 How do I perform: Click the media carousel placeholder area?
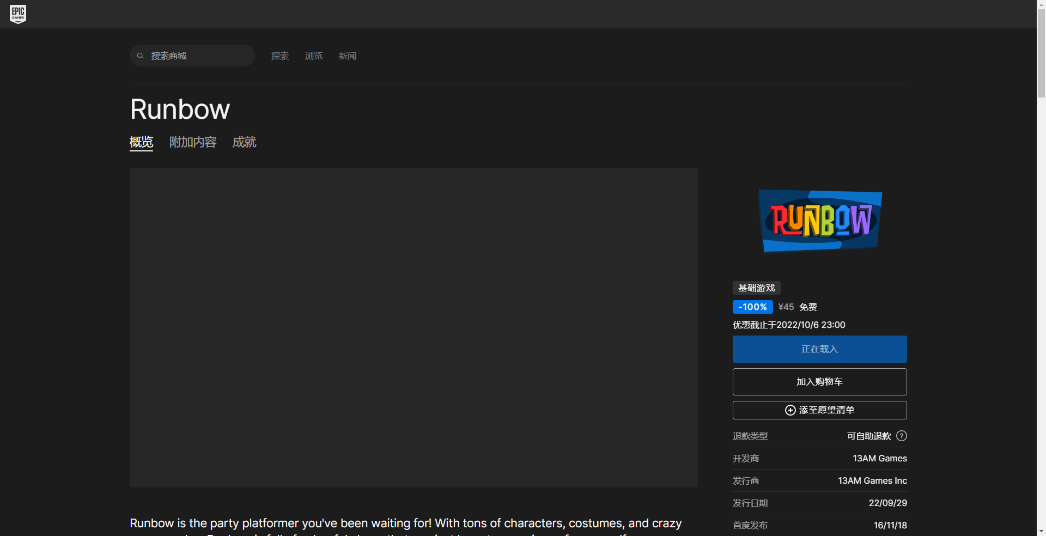[x=413, y=327]
